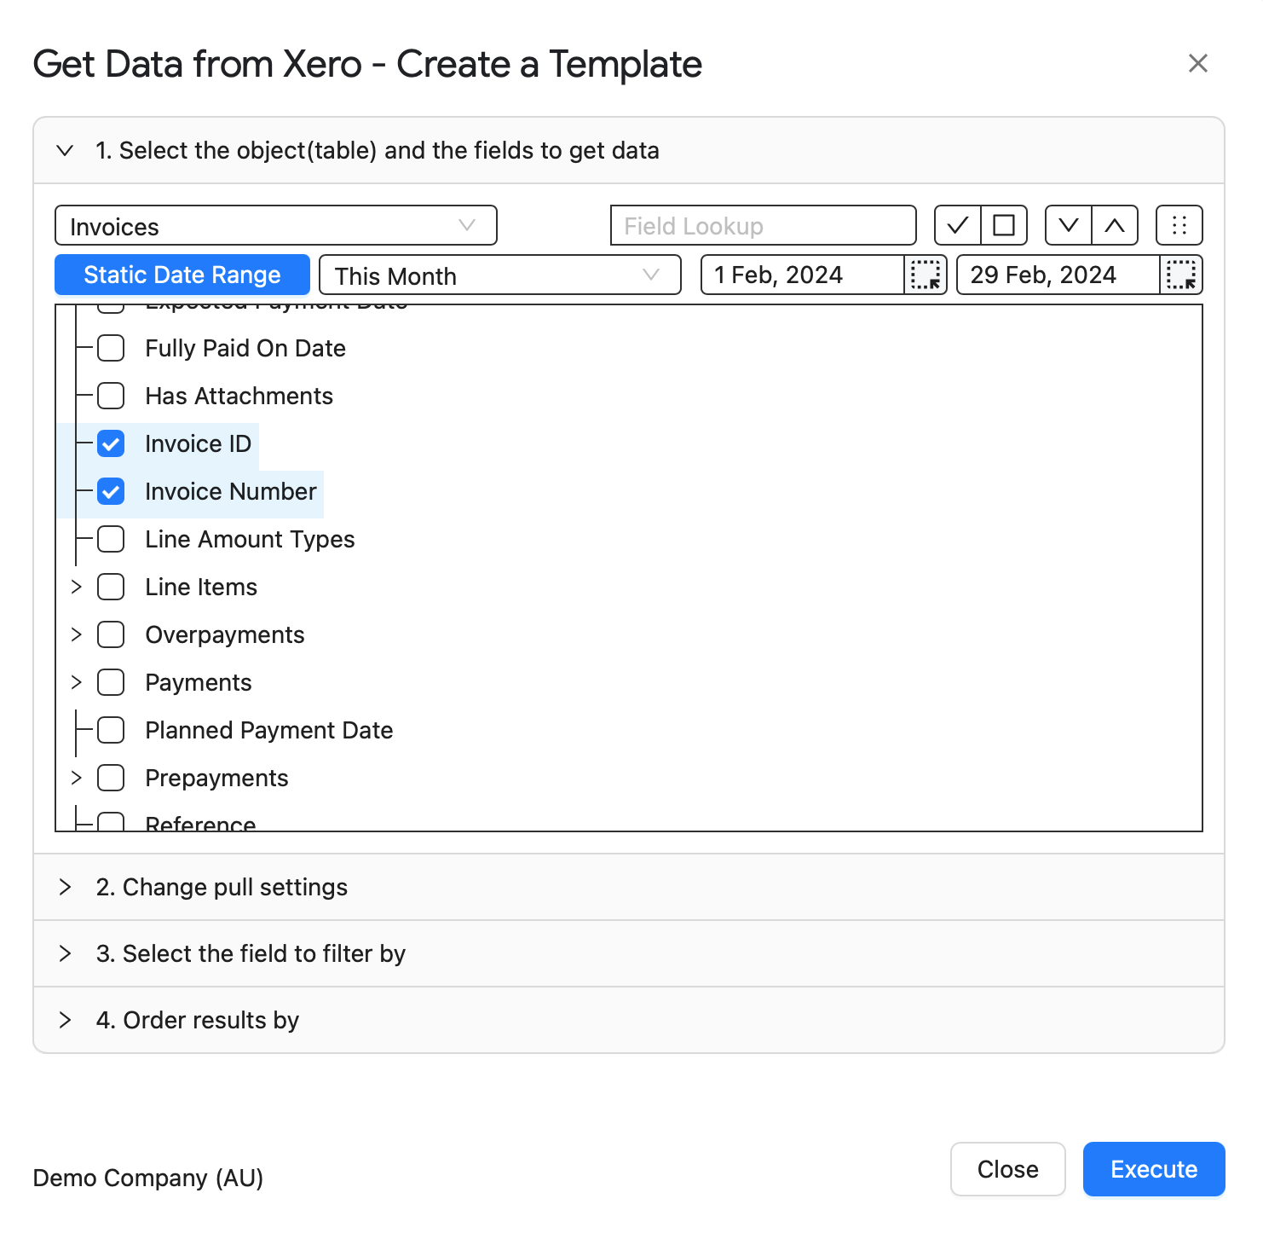Click the Static Date Range button
The image size is (1263, 1245).
coord(182,275)
